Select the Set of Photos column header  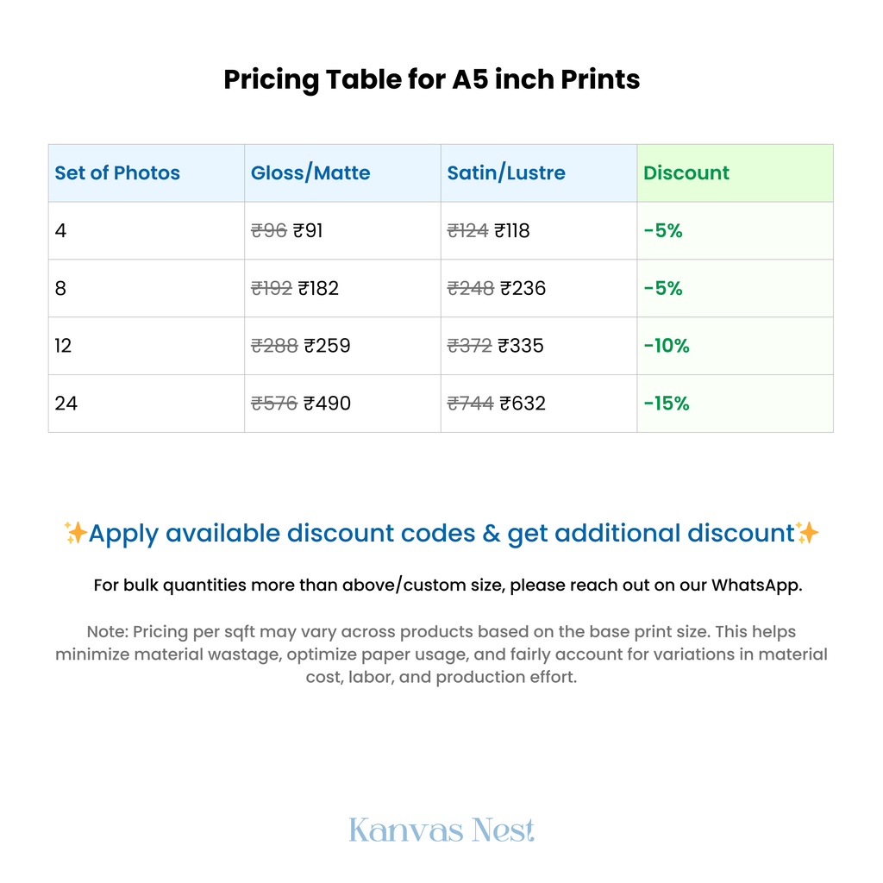[x=147, y=172]
